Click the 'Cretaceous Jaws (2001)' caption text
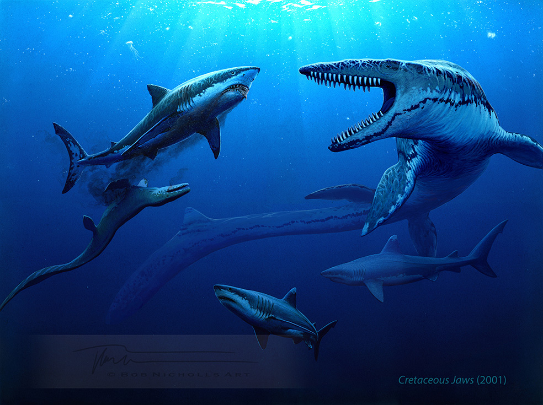This screenshot has width=543, height=405. pyautogui.click(x=452, y=380)
